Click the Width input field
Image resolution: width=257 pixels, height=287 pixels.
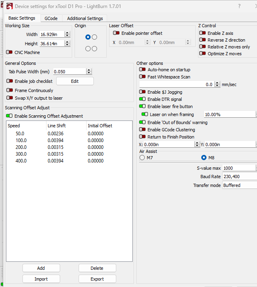point(52,34)
